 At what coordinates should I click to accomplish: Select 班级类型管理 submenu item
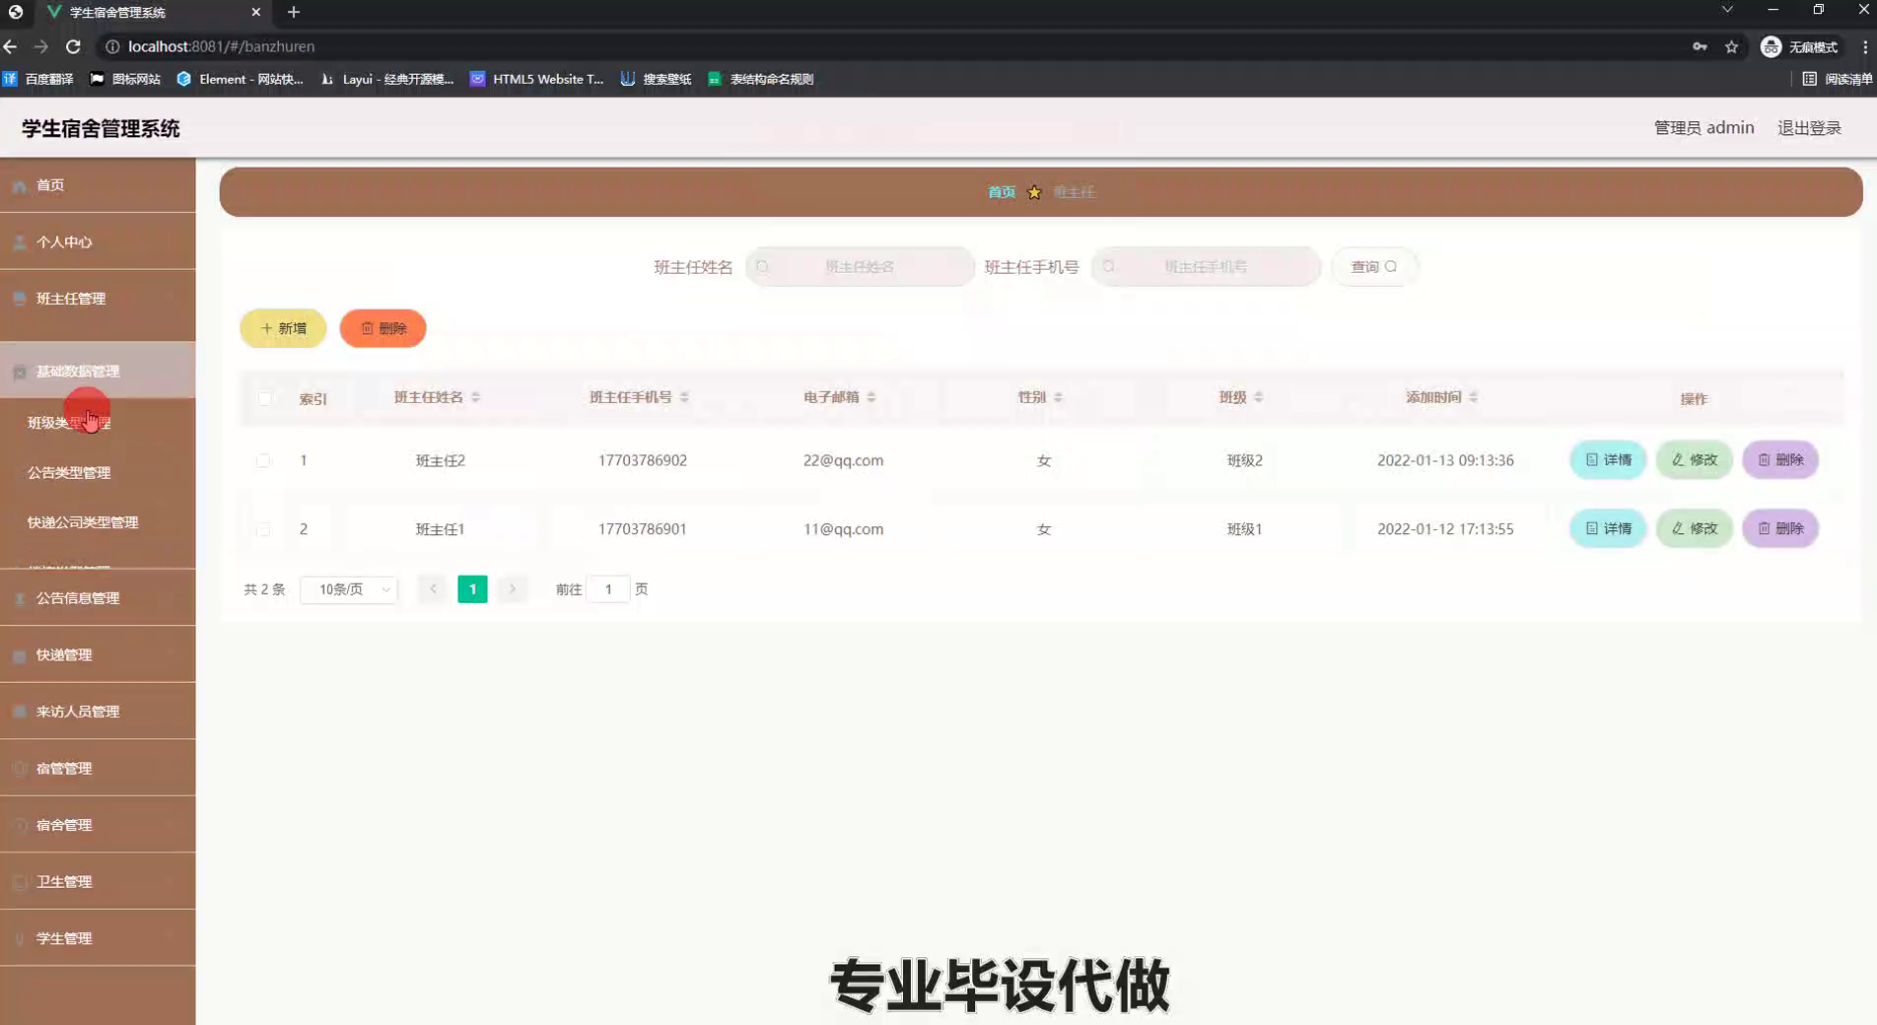tap(98, 422)
